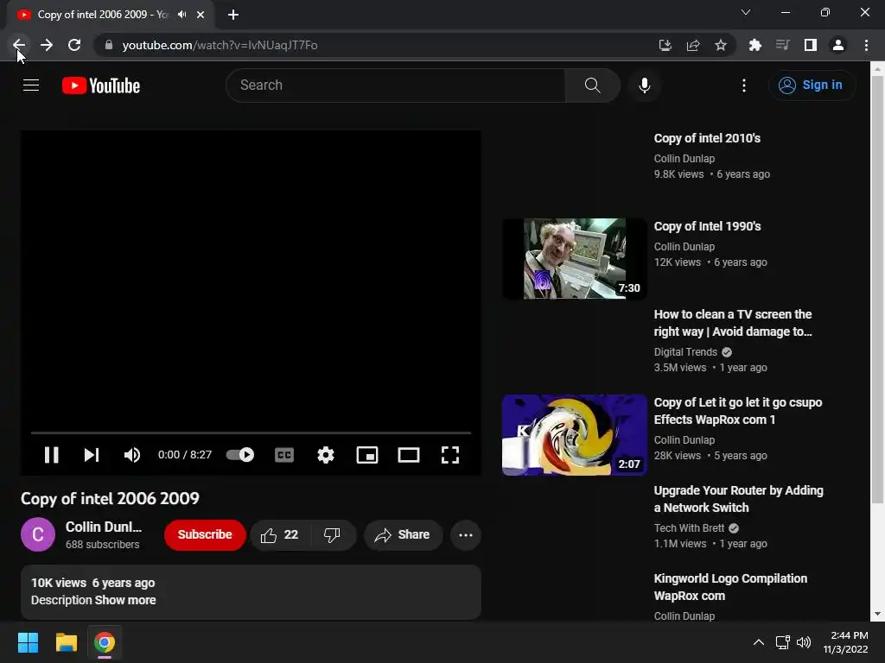Go to Digital Trends channel
Image resolution: width=885 pixels, height=663 pixels.
pyautogui.click(x=685, y=352)
